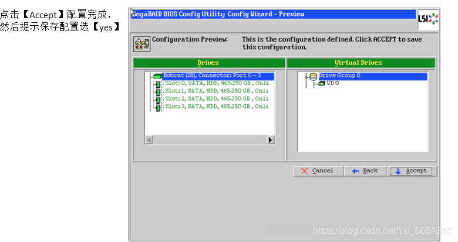Click the Slot: 1 drive icon
458x242 pixels.
[x=159, y=92]
